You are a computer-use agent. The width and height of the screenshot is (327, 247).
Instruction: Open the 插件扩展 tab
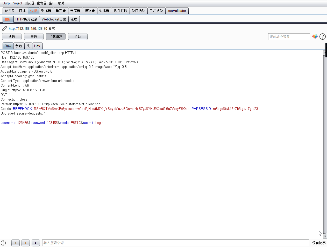click(120, 11)
